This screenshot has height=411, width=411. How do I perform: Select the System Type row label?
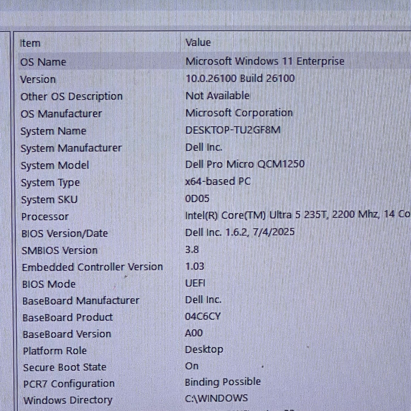50,183
